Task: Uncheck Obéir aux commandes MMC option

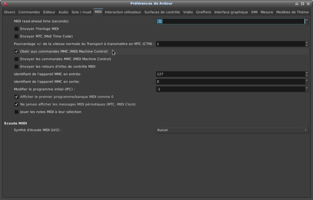Action: point(16,52)
